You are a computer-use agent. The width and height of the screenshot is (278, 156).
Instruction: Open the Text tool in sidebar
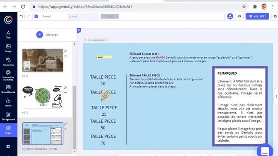[x=8, y=35]
